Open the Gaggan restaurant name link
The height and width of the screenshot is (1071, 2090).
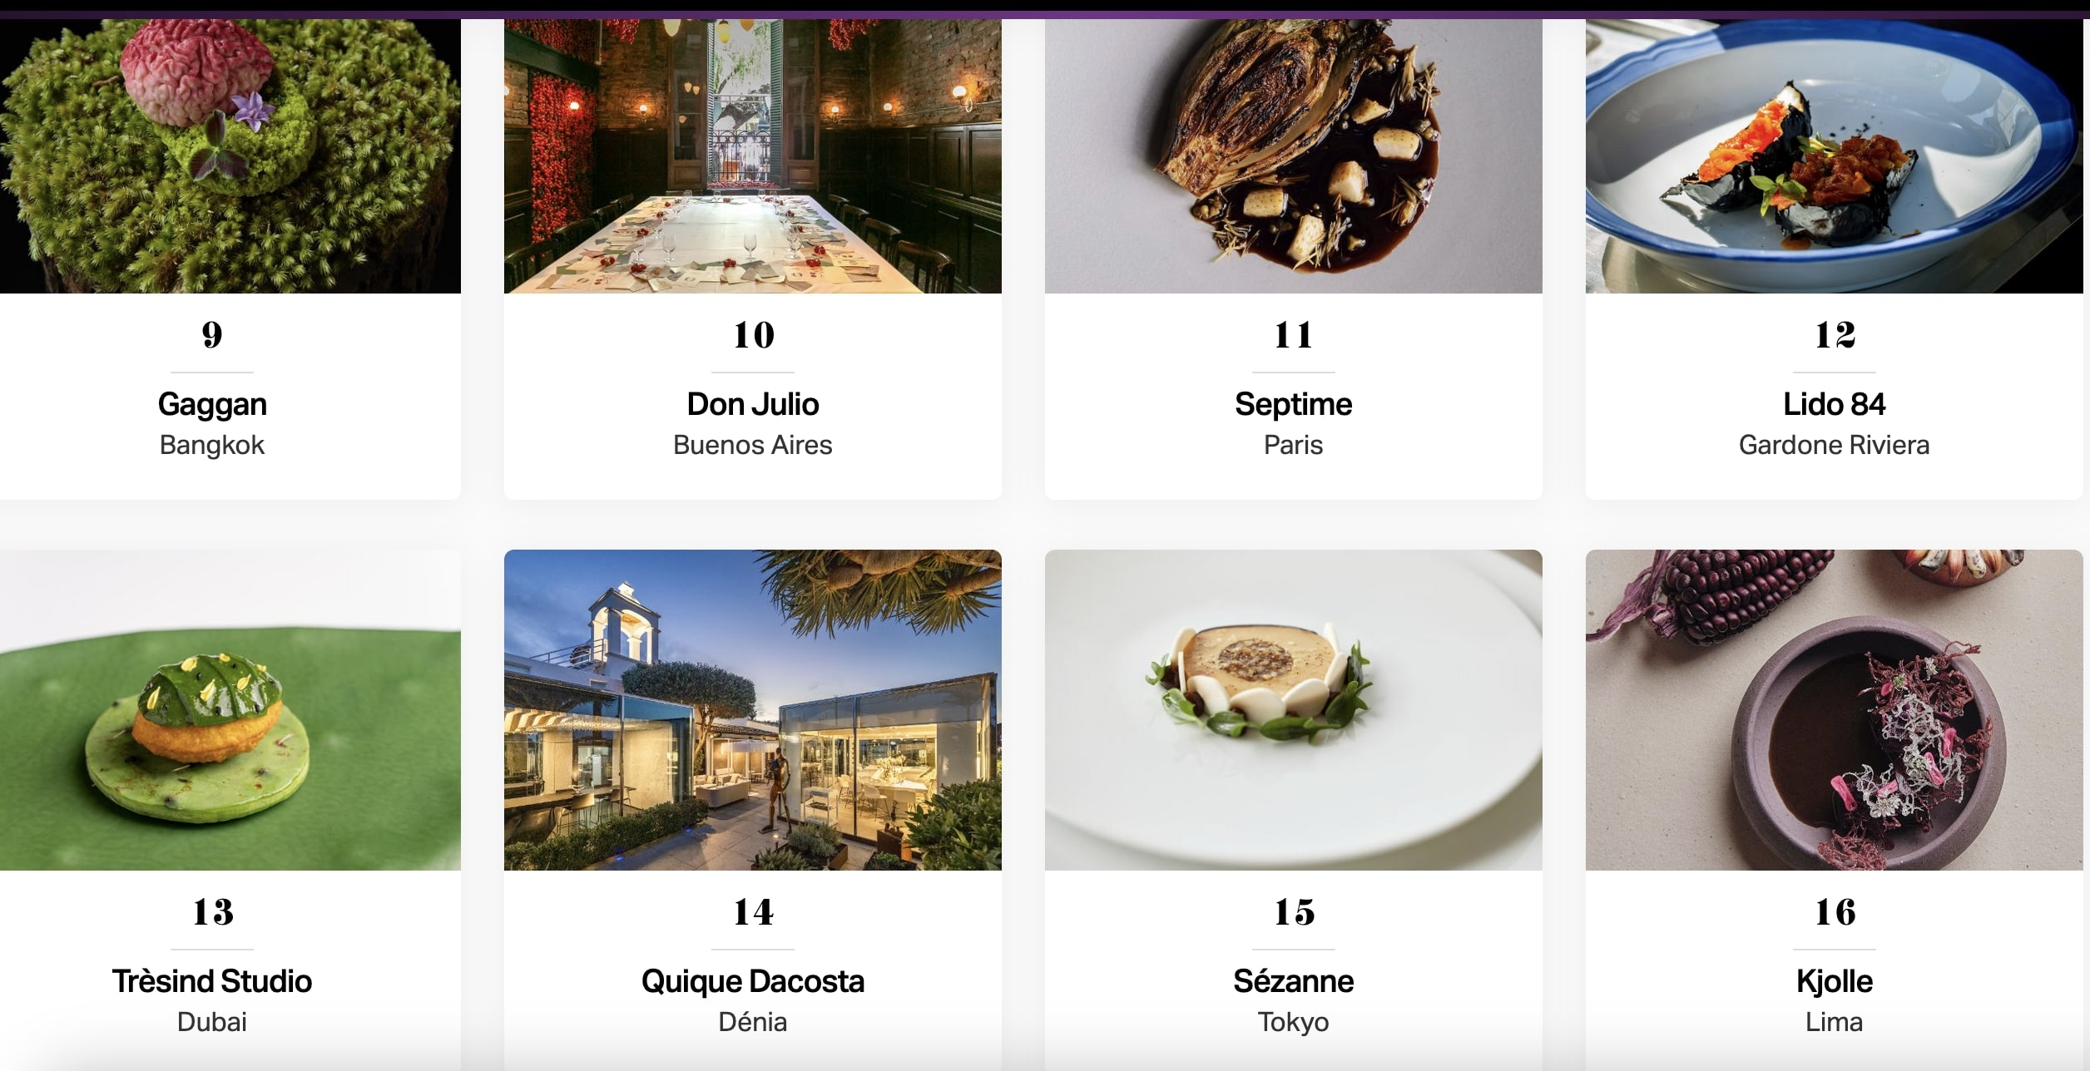pyautogui.click(x=212, y=405)
